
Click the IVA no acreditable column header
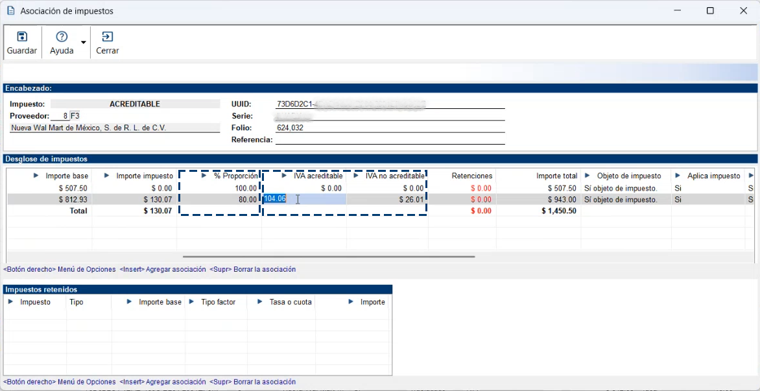[x=394, y=176]
